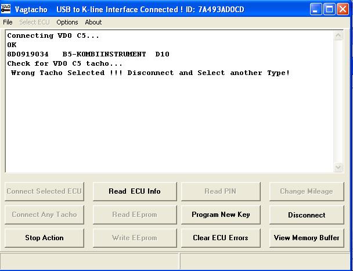This screenshot has height=271, width=353.
Task: Click the disabled Connect Selected ECU button
Action: [44, 191]
